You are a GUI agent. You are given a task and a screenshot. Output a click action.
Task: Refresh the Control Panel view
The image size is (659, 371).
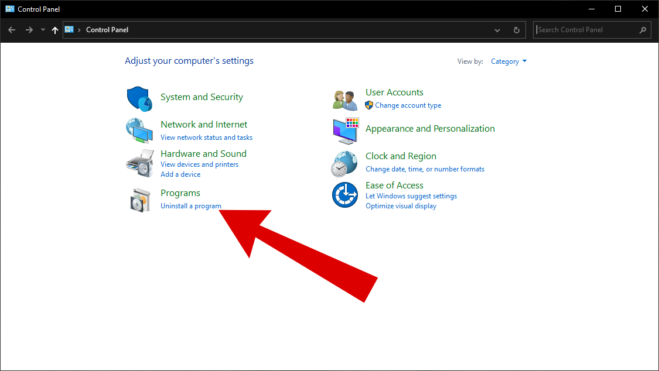point(517,30)
